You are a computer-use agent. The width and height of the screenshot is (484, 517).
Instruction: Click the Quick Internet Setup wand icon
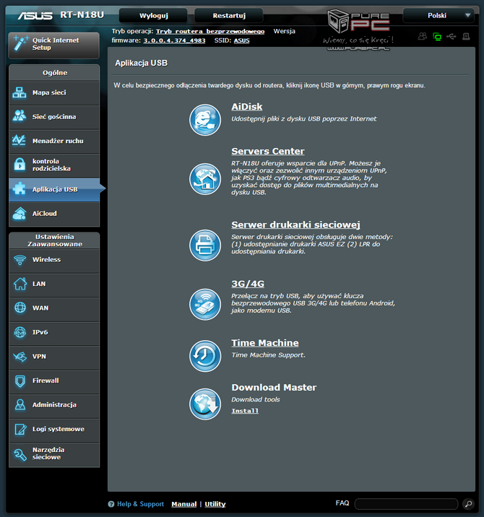click(x=20, y=44)
